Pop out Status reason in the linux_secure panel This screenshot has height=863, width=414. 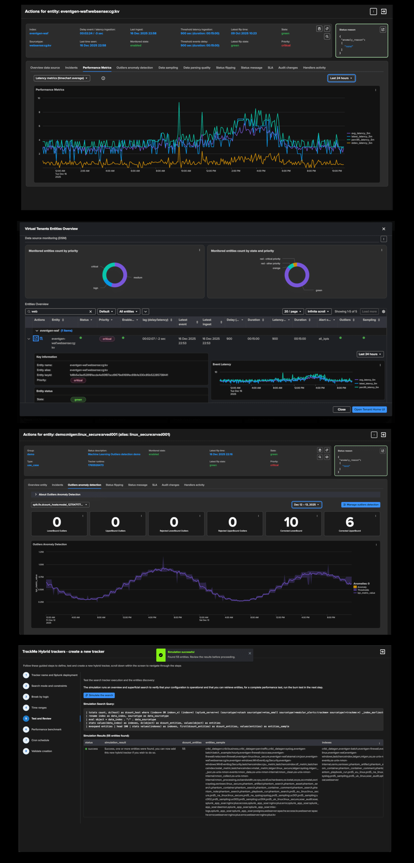[383, 451]
